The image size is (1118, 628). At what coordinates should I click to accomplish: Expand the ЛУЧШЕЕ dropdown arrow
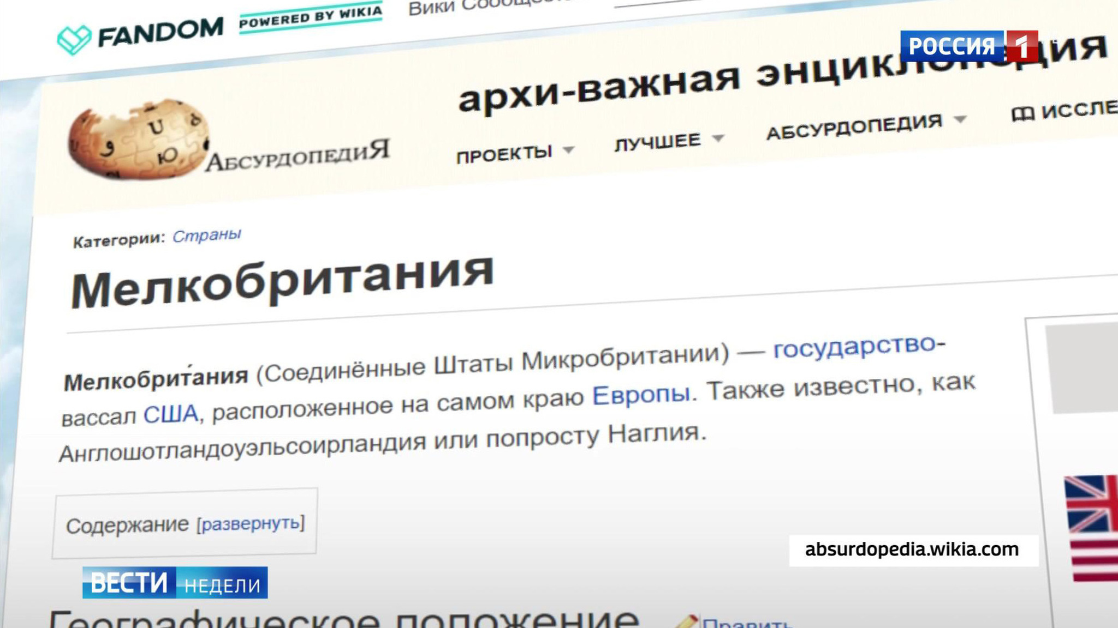718,138
